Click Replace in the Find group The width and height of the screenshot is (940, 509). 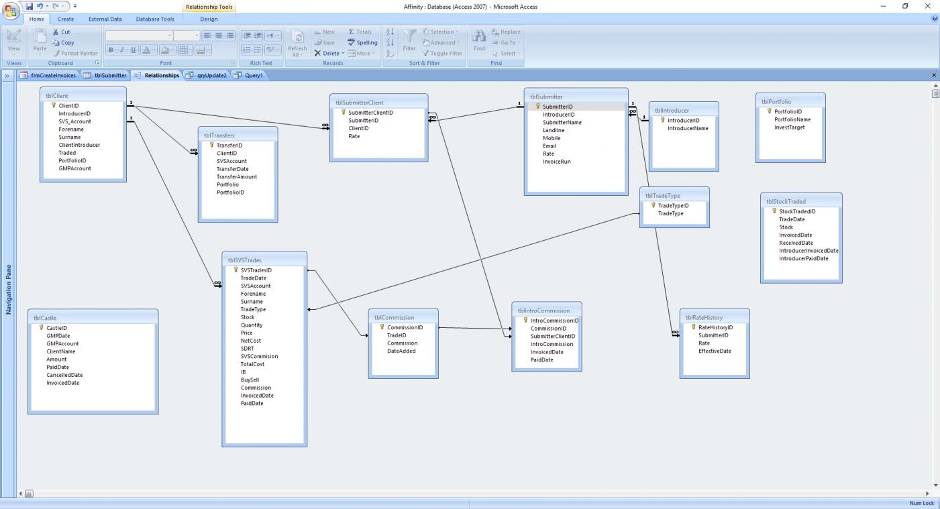[x=506, y=32]
